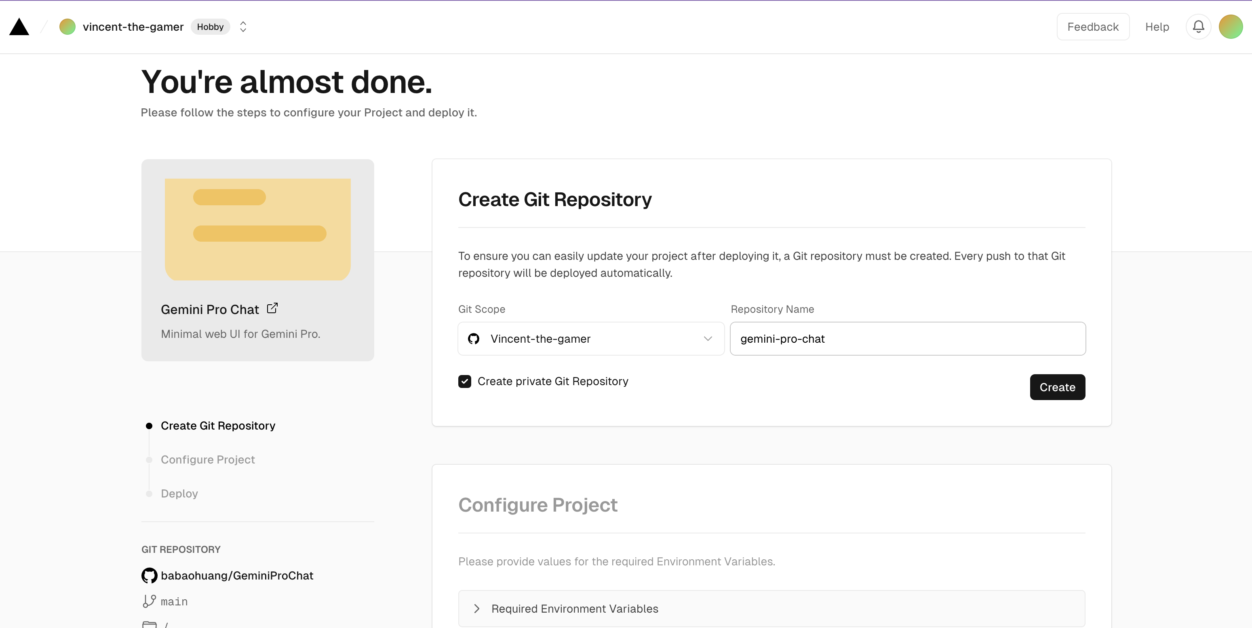Open the notifications bell
The height and width of the screenshot is (628, 1252).
[1198, 27]
